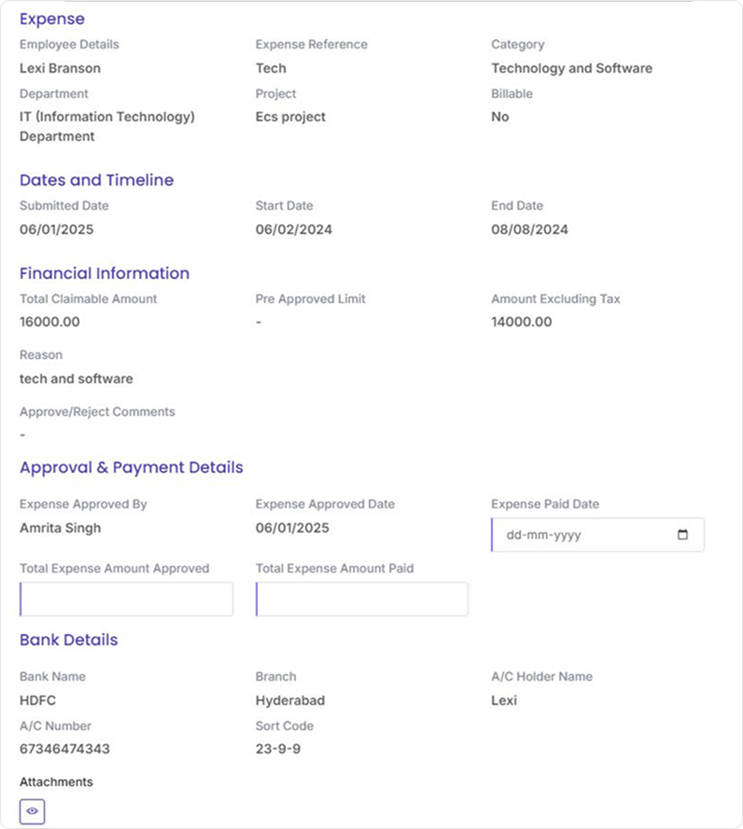This screenshot has width=743, height=829.
Task: Select the Technology and Software category value
Action: (x=571, y=68)
